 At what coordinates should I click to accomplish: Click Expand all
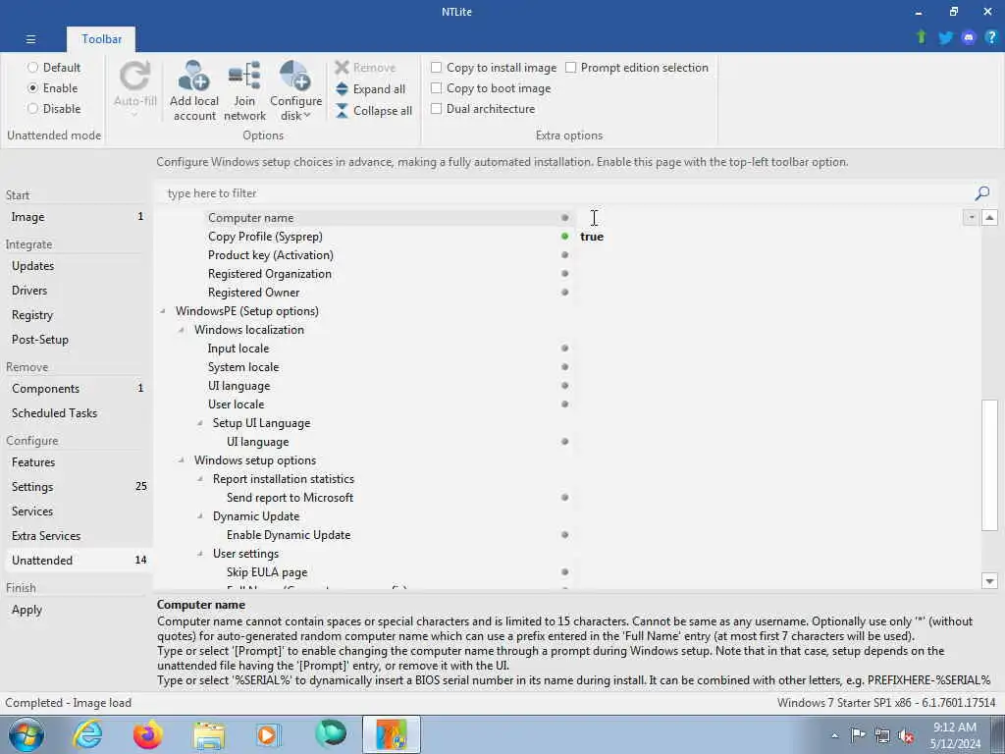click(370, 89)
